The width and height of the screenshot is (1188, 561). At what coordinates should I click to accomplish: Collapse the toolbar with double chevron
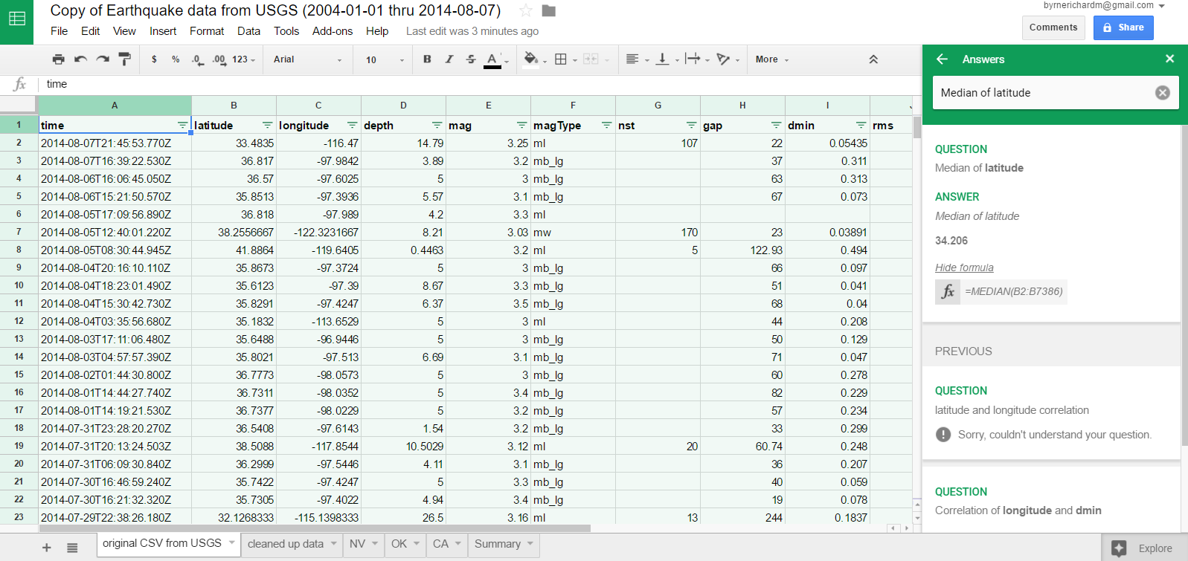click(x=873, y=59)
